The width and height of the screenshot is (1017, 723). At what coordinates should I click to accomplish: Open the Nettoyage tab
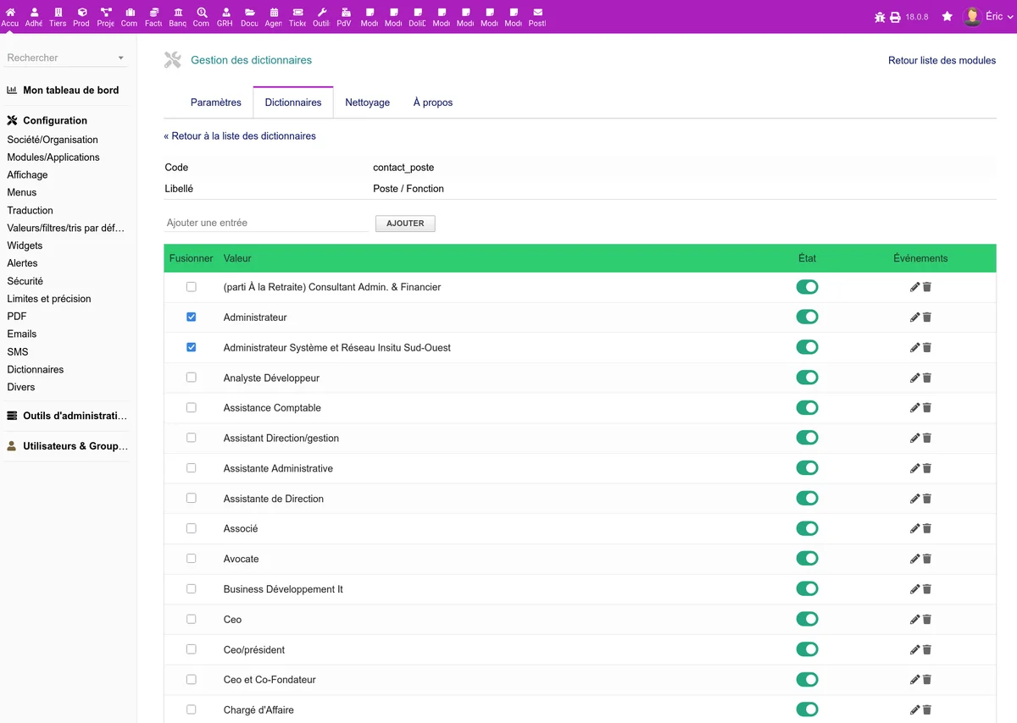pos(368,102)
